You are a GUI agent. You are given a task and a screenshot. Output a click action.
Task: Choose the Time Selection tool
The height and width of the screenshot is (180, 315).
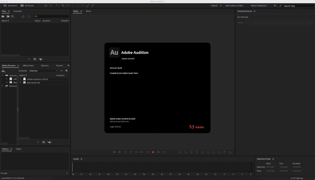pos(68,6)
